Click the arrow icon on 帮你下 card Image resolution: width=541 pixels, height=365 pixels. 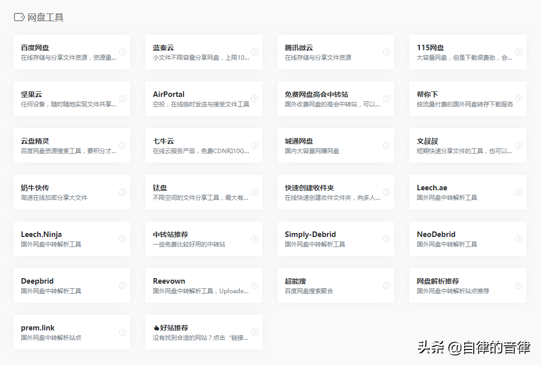[x=518, y=99]
